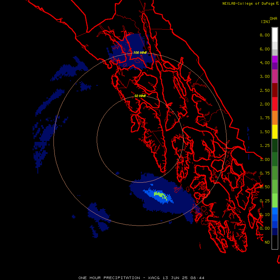The image size is (280, 280).
Task: Select the black ND swatch at legend bottom
Action: click(275, 242)
